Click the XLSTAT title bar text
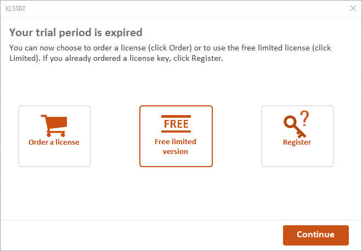Viewport: 362px width, 251px height. click(x=16, y=8)
